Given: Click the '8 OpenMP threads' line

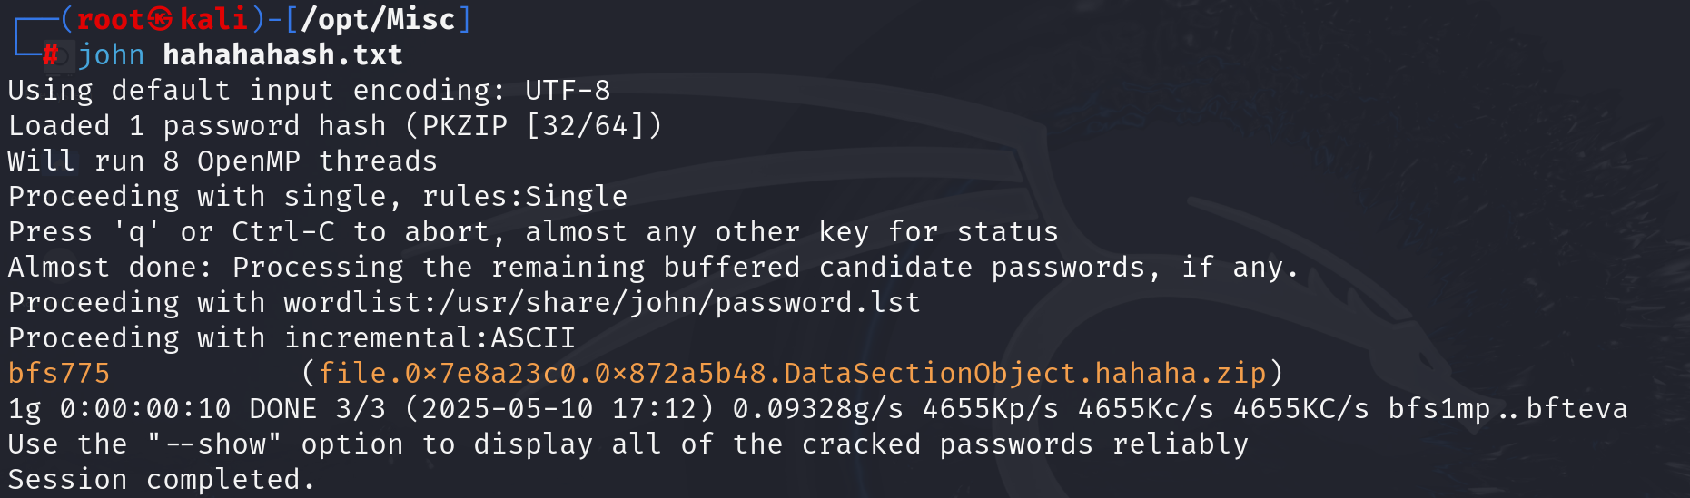Looking at the screenshot, I should pyautogui.click(x=301, y=161).
